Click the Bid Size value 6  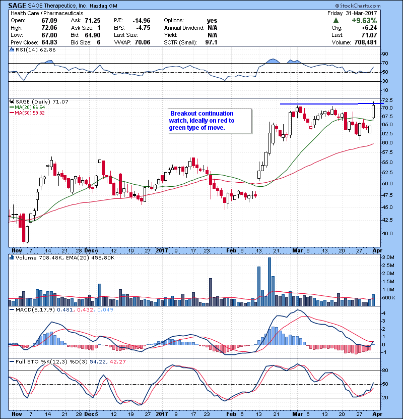coord(99,42)
